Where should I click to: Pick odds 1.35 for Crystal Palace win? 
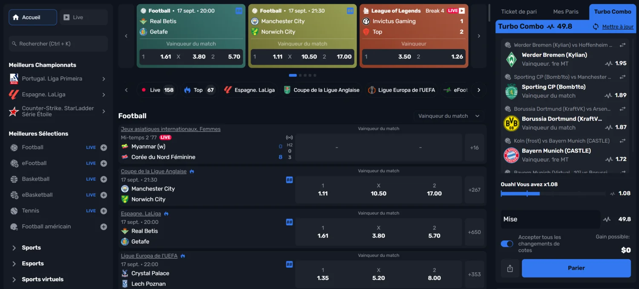click(323, 274)
